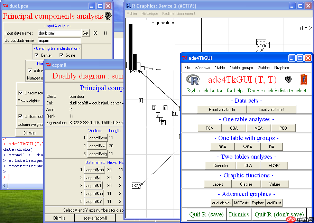Click the Output dudi name field
The image size is (314, 223).
pos(59,40)
